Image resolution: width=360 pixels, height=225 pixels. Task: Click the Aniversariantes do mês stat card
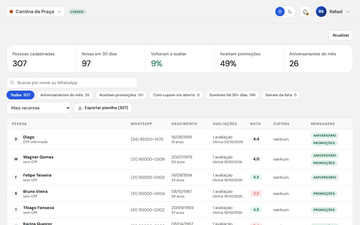[318, 59]
